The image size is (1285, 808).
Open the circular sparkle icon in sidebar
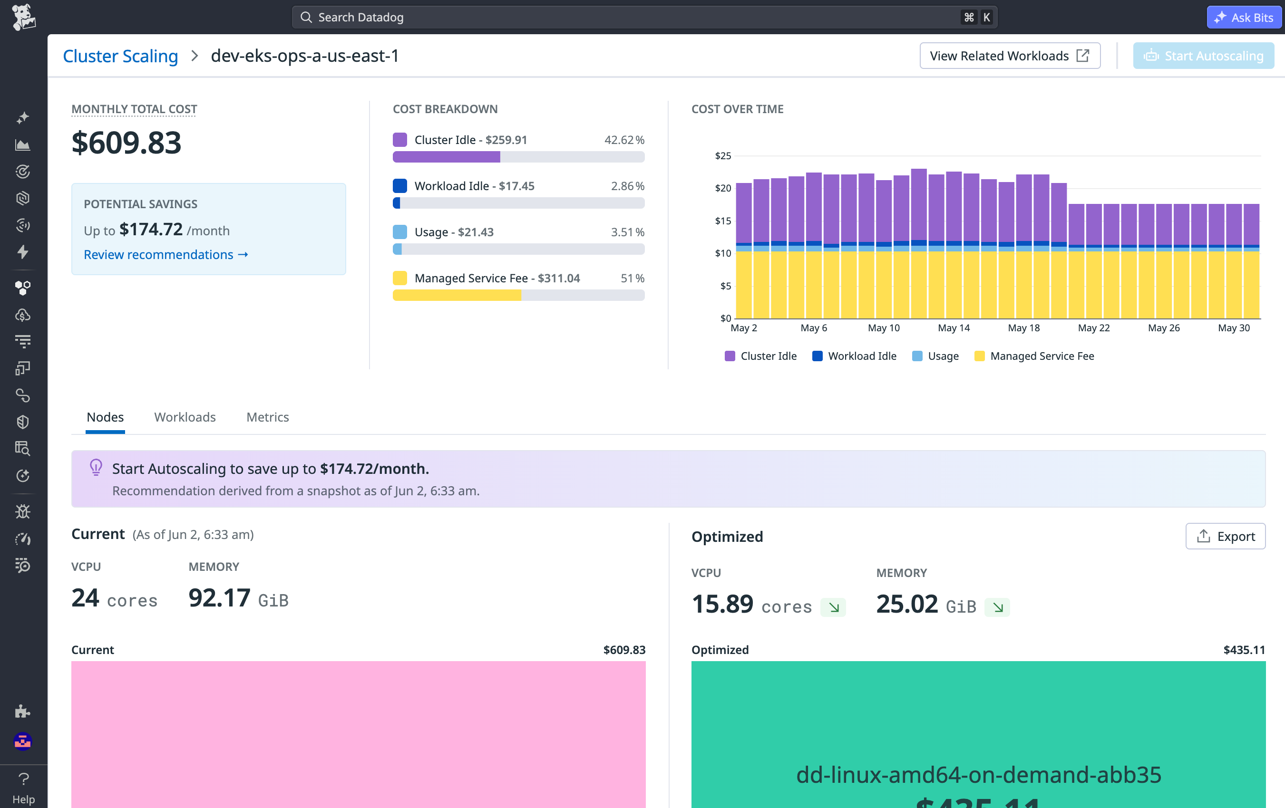22,475
